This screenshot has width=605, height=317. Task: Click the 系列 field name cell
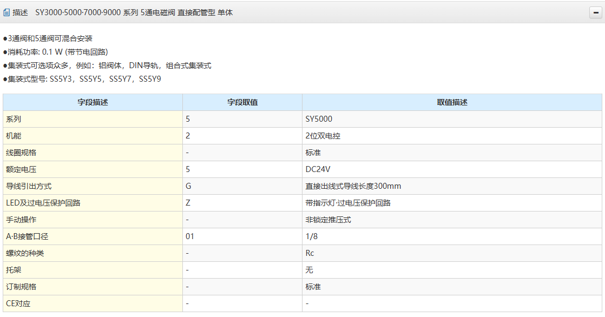coord(14,119)
